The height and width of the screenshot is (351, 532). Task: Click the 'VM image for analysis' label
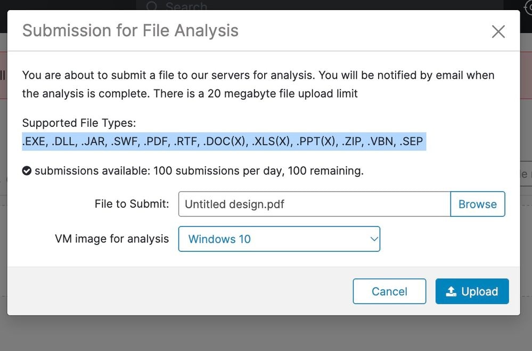coord(112,239)
